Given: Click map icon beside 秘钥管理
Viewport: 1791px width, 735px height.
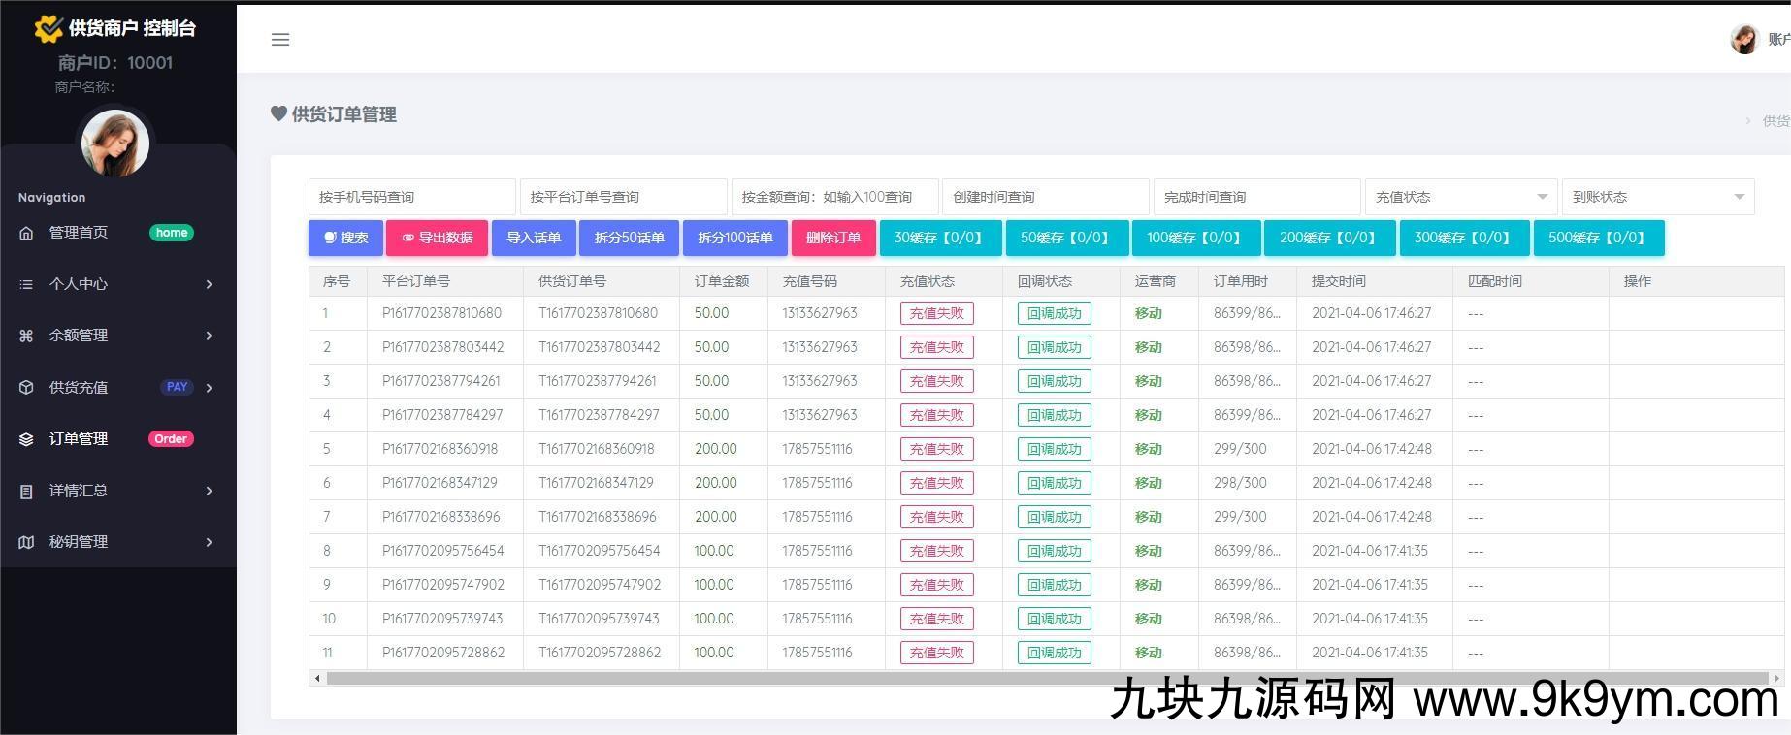Looking at the screenshot, I should click(x=26, y=542).
